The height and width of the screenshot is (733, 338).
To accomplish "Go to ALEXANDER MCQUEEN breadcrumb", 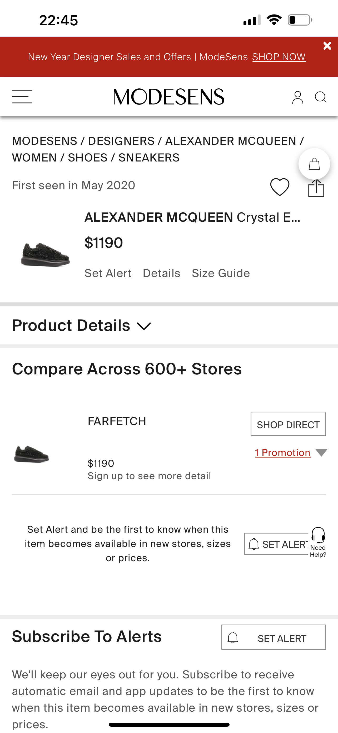I will coord(230,141).
